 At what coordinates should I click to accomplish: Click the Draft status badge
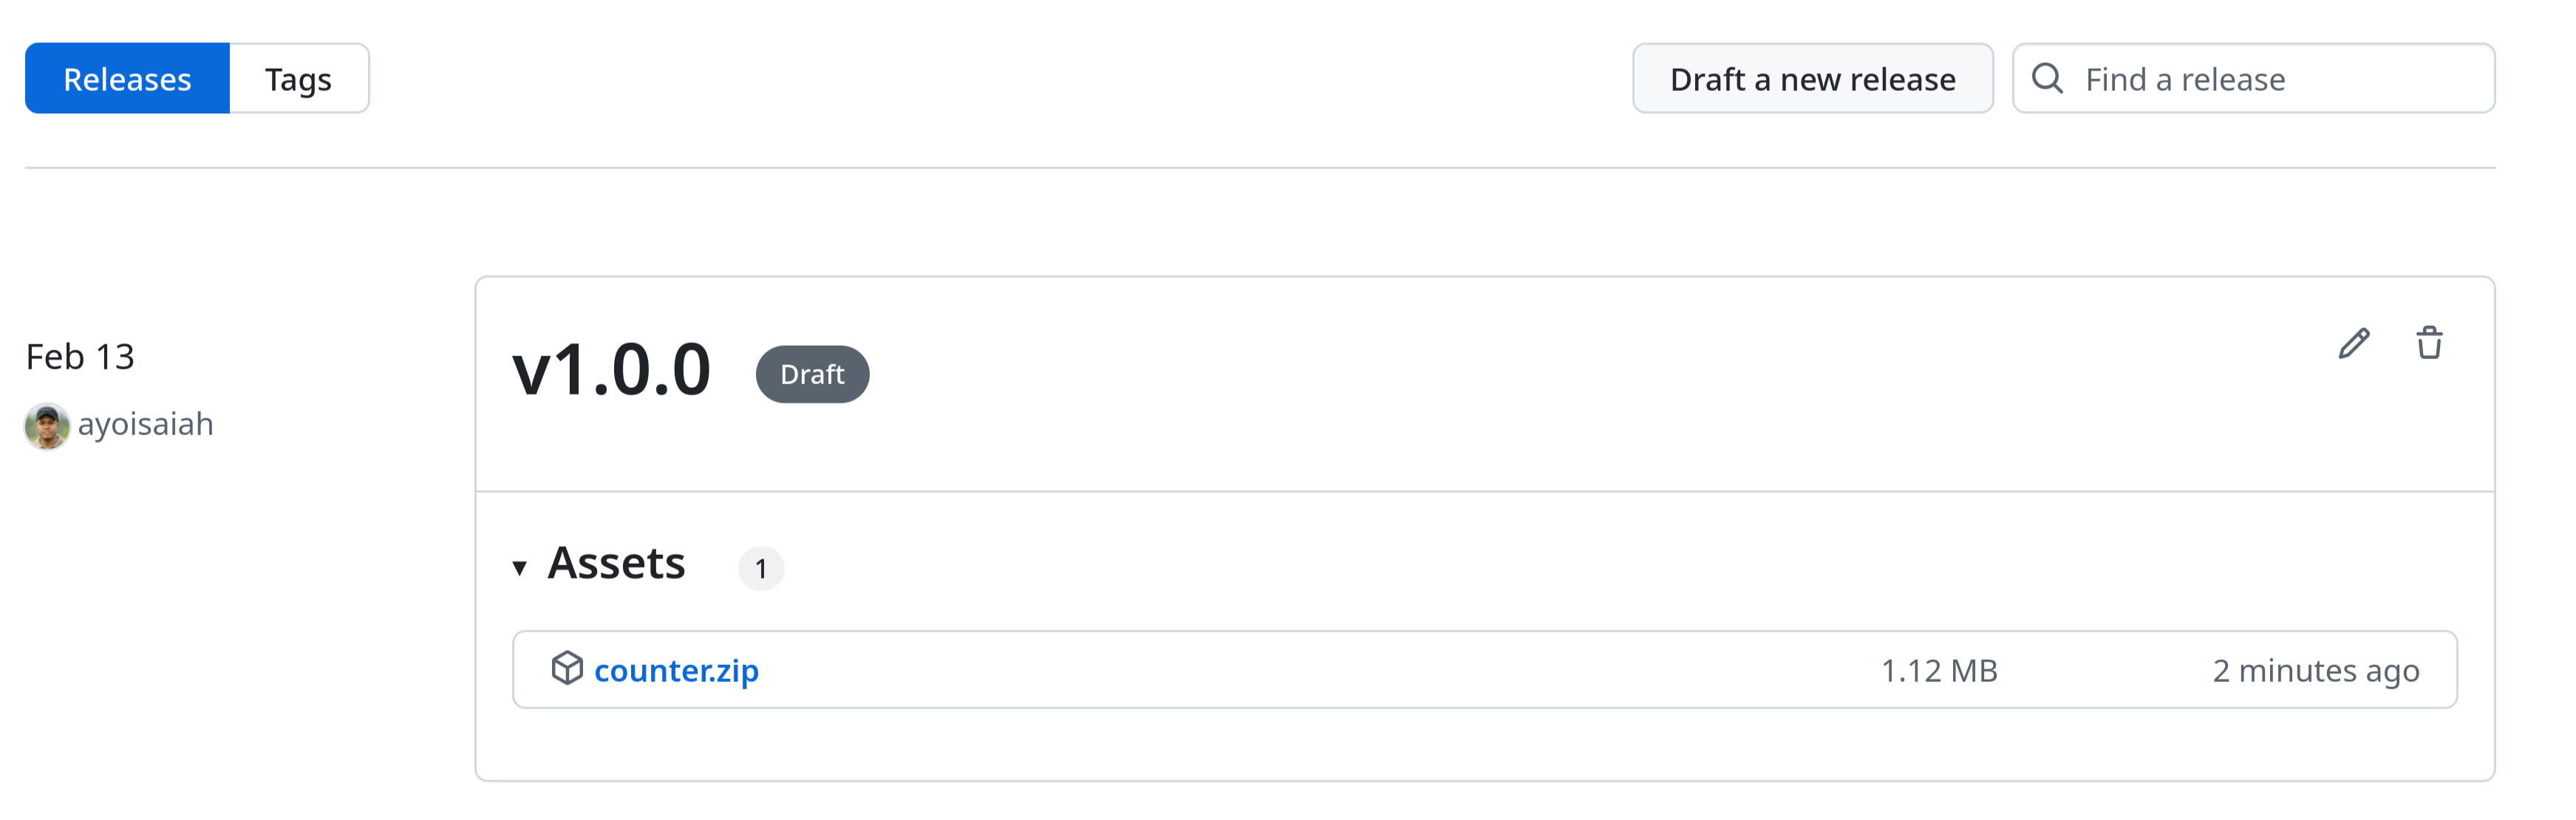[x=812, y=374]
